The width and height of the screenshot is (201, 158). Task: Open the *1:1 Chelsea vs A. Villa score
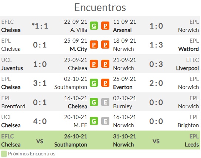tap(40, 26)
